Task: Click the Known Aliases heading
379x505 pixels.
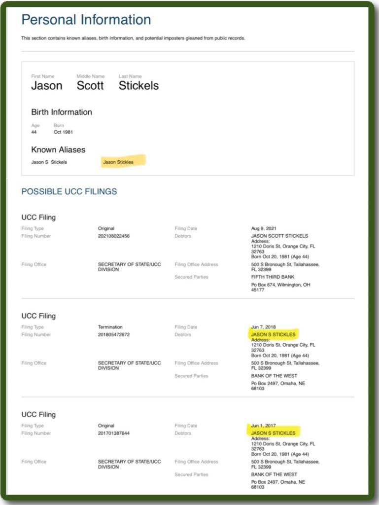Action: 58,149
